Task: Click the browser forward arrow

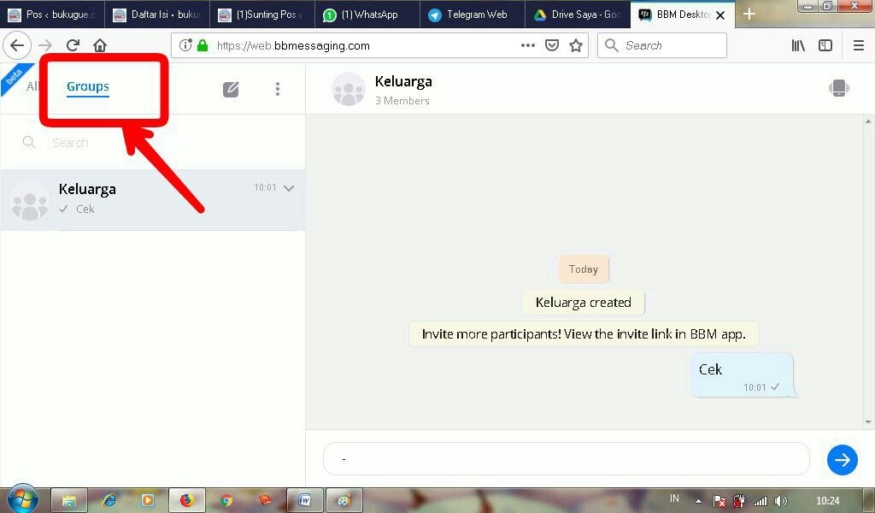Action: (45, 46)
